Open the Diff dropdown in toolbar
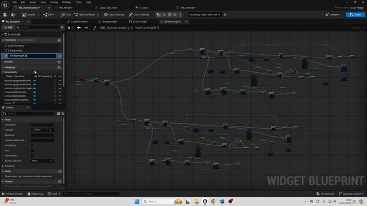The height and width of the screenshot is (206, 367). pos(49,15)
